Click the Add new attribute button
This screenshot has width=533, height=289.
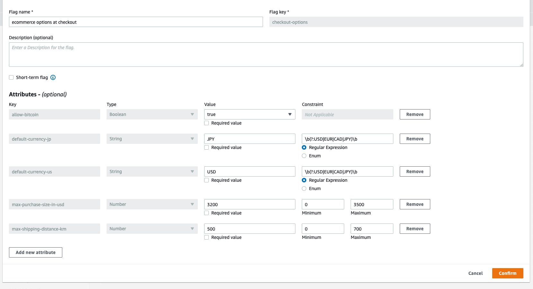(x=36, y=252)
